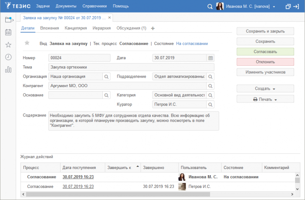Switch to the Вложения tab

coord(49,28)
